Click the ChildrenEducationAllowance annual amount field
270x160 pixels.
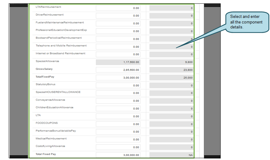coord(118,109)
